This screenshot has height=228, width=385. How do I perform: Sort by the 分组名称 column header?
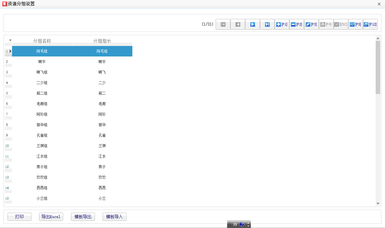pyautogui.click(x=42, y=41)
